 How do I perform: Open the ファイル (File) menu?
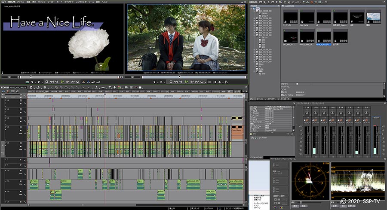(21, 2)
